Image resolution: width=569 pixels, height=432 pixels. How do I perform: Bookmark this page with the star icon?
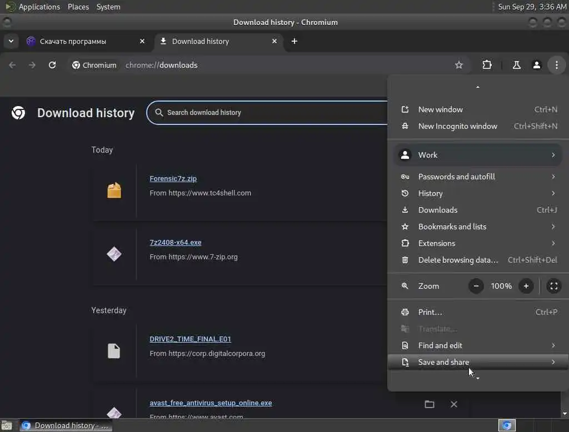pyautogui.click(x=458, y=65)
